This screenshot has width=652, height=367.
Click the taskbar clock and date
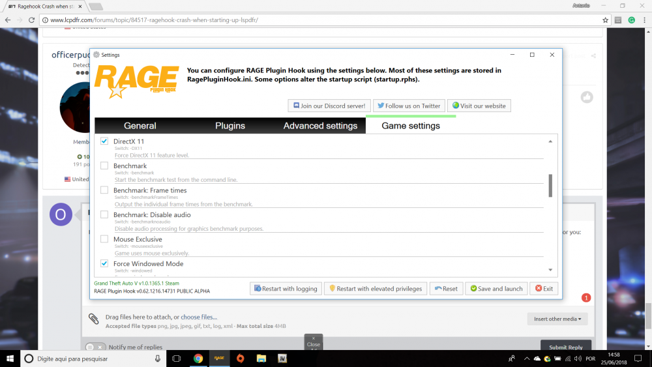[614, 359]
